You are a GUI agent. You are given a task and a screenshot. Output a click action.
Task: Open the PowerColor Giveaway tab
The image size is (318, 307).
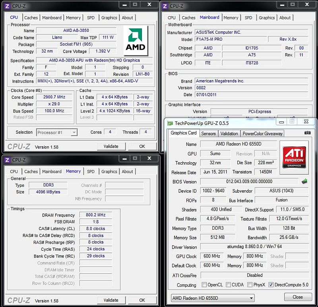[262, 134]
